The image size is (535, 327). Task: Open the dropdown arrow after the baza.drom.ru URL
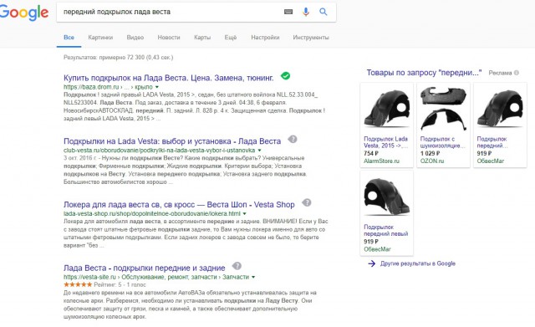(157, 87)
